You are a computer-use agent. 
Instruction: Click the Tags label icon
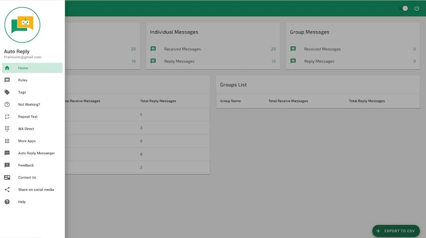[7, 92]
